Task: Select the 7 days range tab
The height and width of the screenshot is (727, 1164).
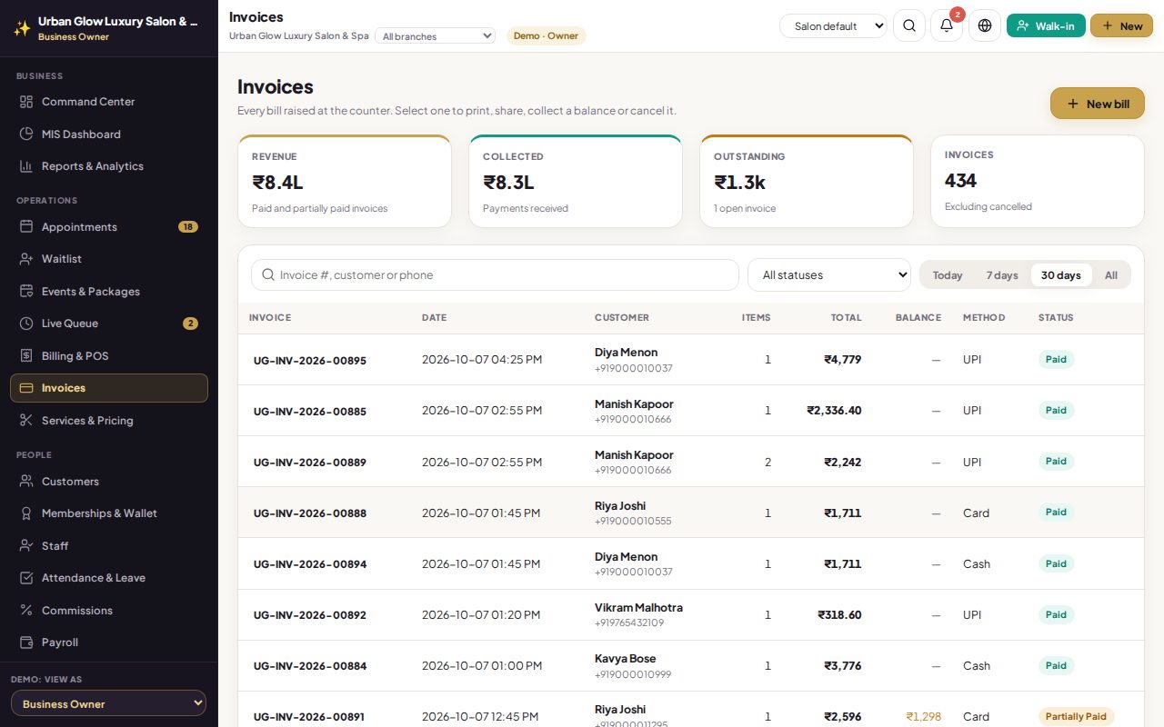Action: click(1002, 274)
